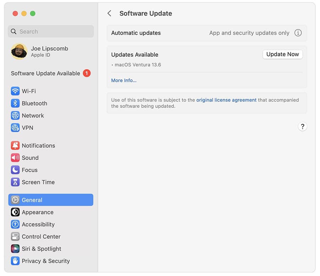
Task: Open the original license agreement link
Action: (x=226, y=100)
